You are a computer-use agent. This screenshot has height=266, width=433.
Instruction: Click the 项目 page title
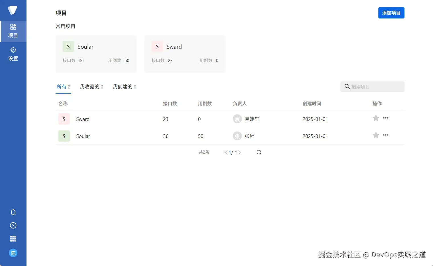pyautogui.click(x=61, y=13)
